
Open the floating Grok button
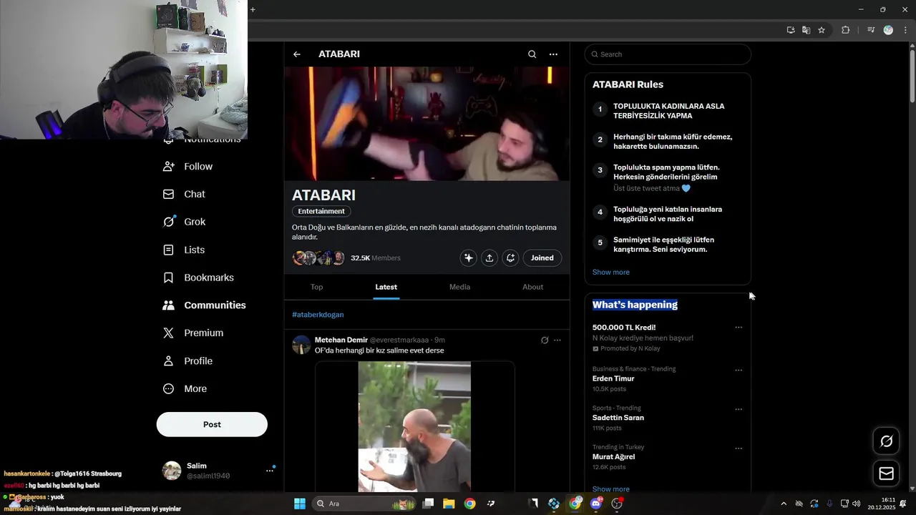point(886,441)
